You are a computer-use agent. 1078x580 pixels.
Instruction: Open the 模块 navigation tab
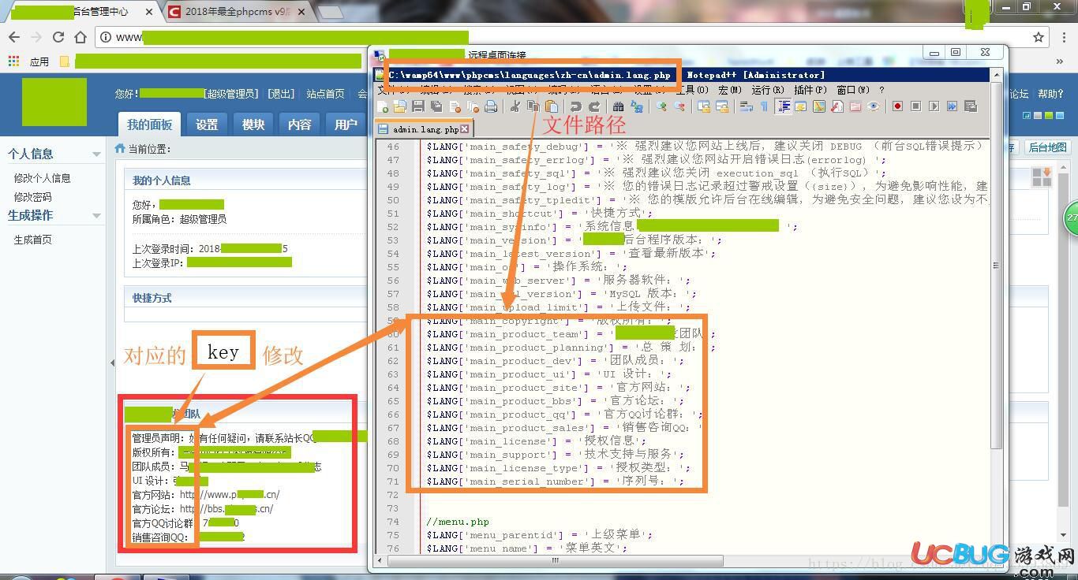pyautogui.click(x=253, y=125)
